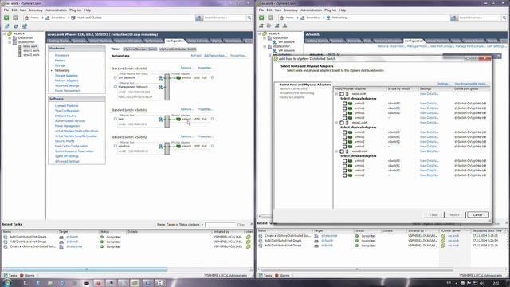This screenshot has height=287, width=510.
Task: Collapse esxi.work host row in dialog
Action: coord(336,94)
